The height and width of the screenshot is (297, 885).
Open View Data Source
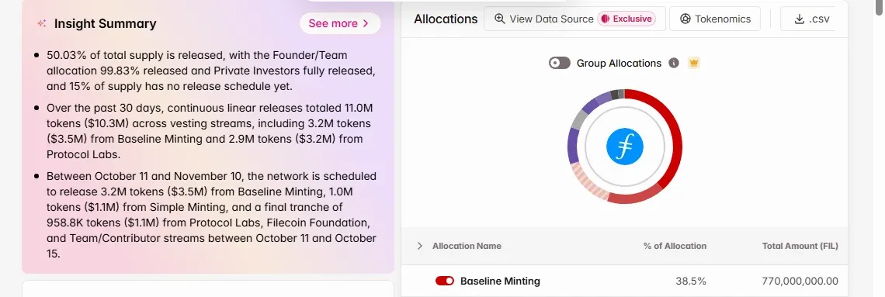574,19
